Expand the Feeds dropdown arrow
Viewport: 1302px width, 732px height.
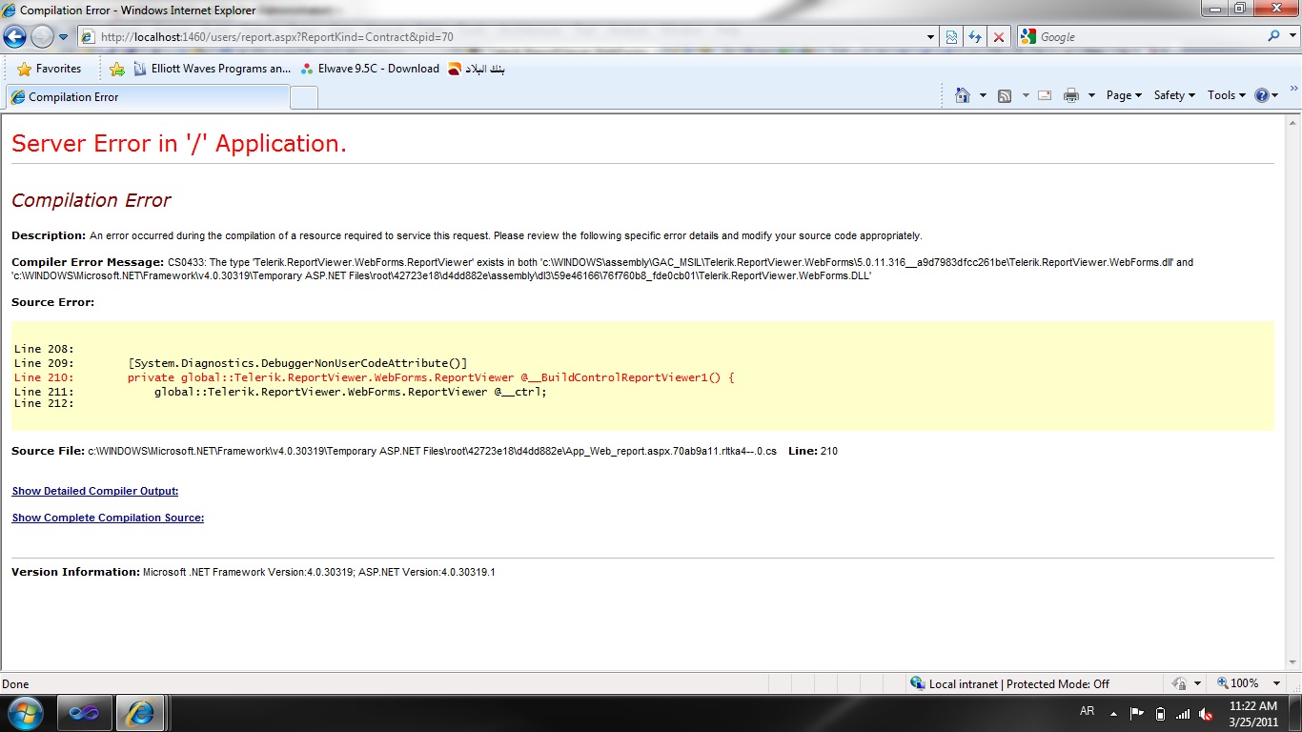coord(1026,95)
